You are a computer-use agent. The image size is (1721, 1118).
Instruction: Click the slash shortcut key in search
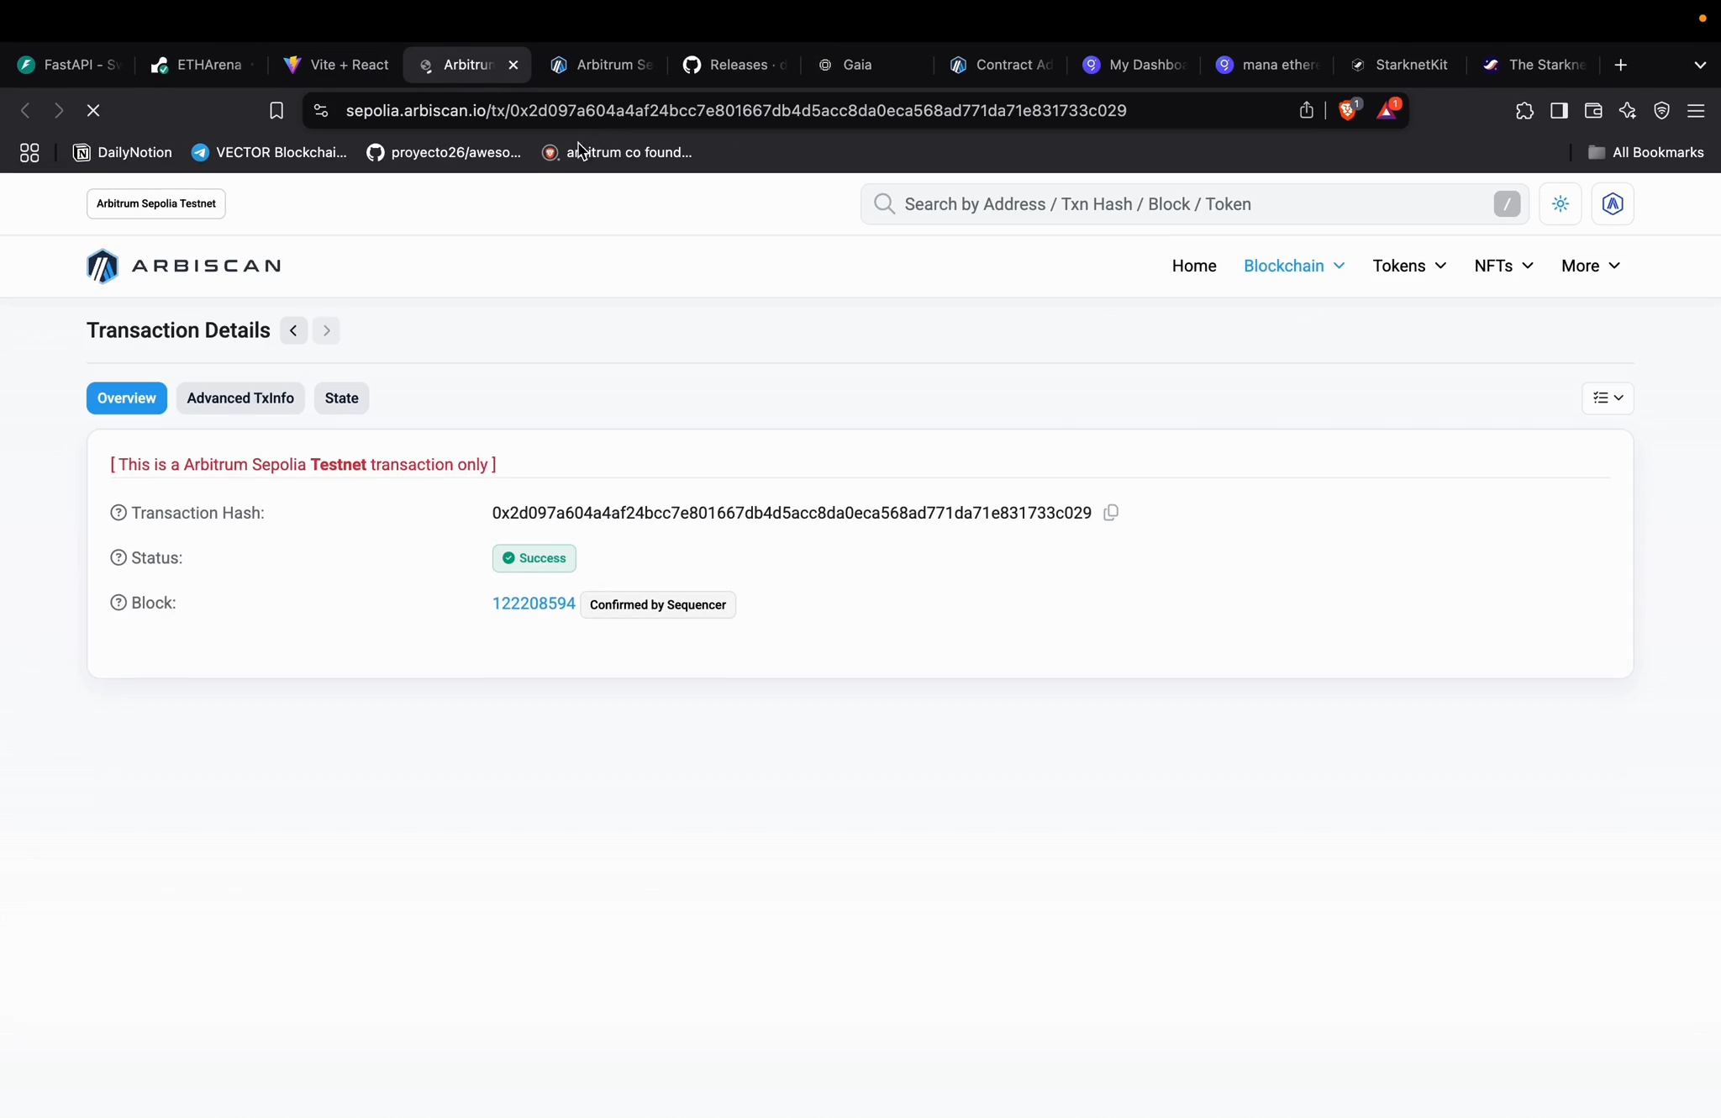[x=1507, y=203]
